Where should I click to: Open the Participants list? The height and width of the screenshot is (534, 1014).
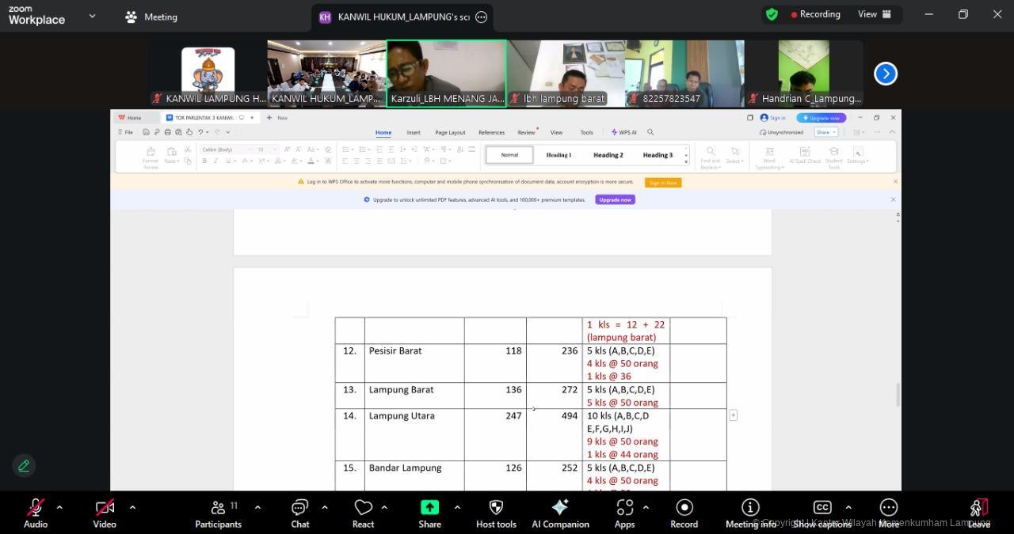point(218,513)
